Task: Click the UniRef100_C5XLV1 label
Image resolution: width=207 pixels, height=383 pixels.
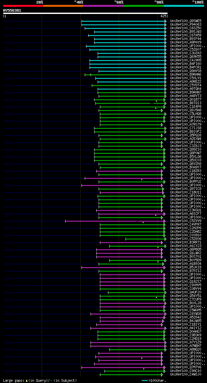Action: pyautogui.click(x=186, y=78)
